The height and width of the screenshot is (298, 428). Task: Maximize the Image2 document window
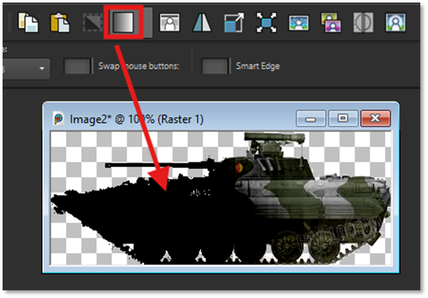click(x=344, y=118)
